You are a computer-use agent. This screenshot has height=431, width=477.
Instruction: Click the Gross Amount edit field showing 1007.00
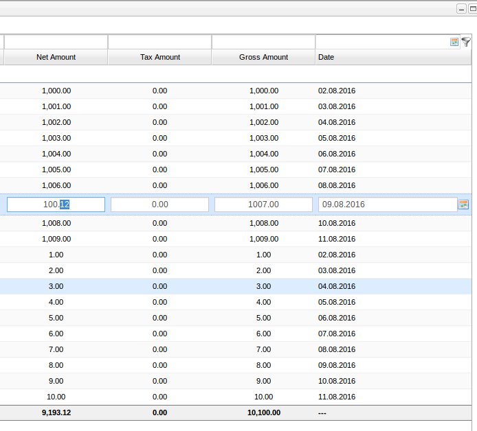point(263,205)
